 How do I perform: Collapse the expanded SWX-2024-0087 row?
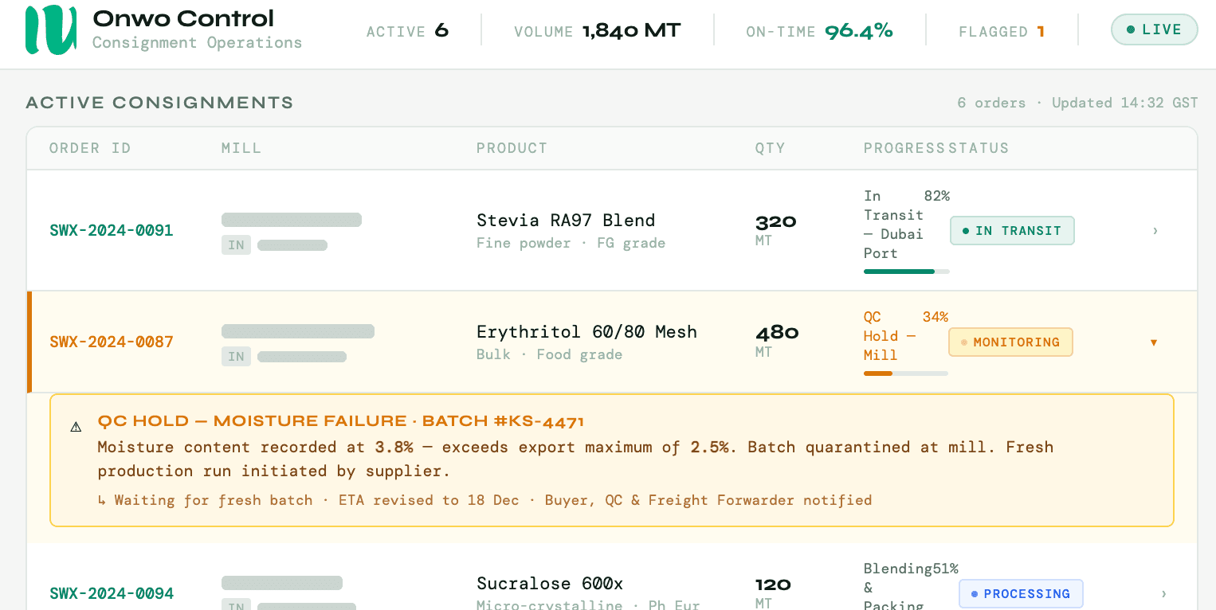1154,342
